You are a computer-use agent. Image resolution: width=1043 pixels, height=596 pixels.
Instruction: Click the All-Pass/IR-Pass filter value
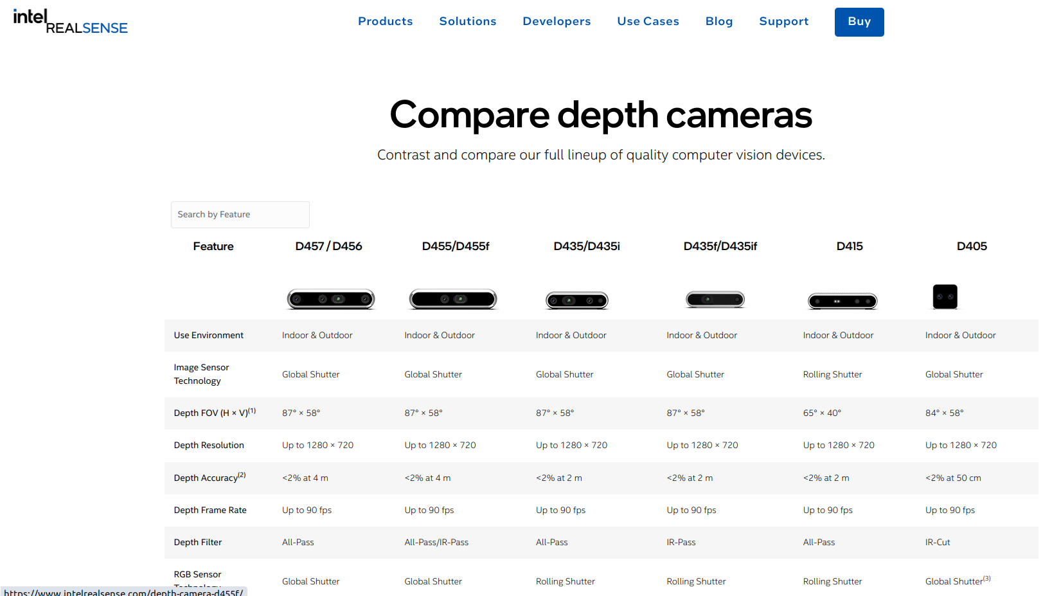click(x=436, y=543)
